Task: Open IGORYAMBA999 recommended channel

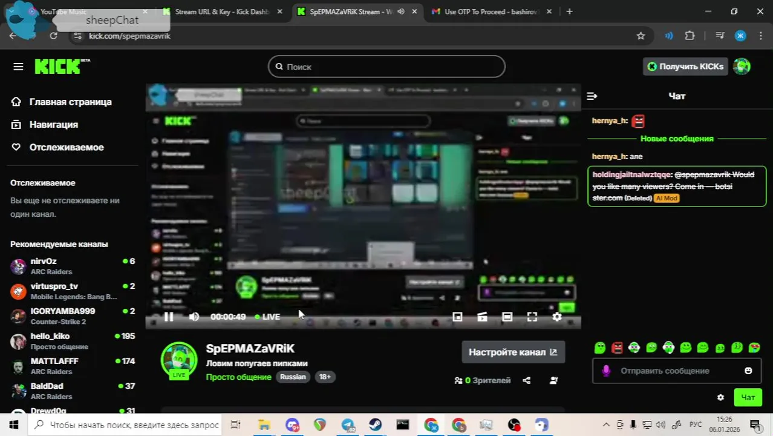Action: pyautogui.click(x=73, y=315)
